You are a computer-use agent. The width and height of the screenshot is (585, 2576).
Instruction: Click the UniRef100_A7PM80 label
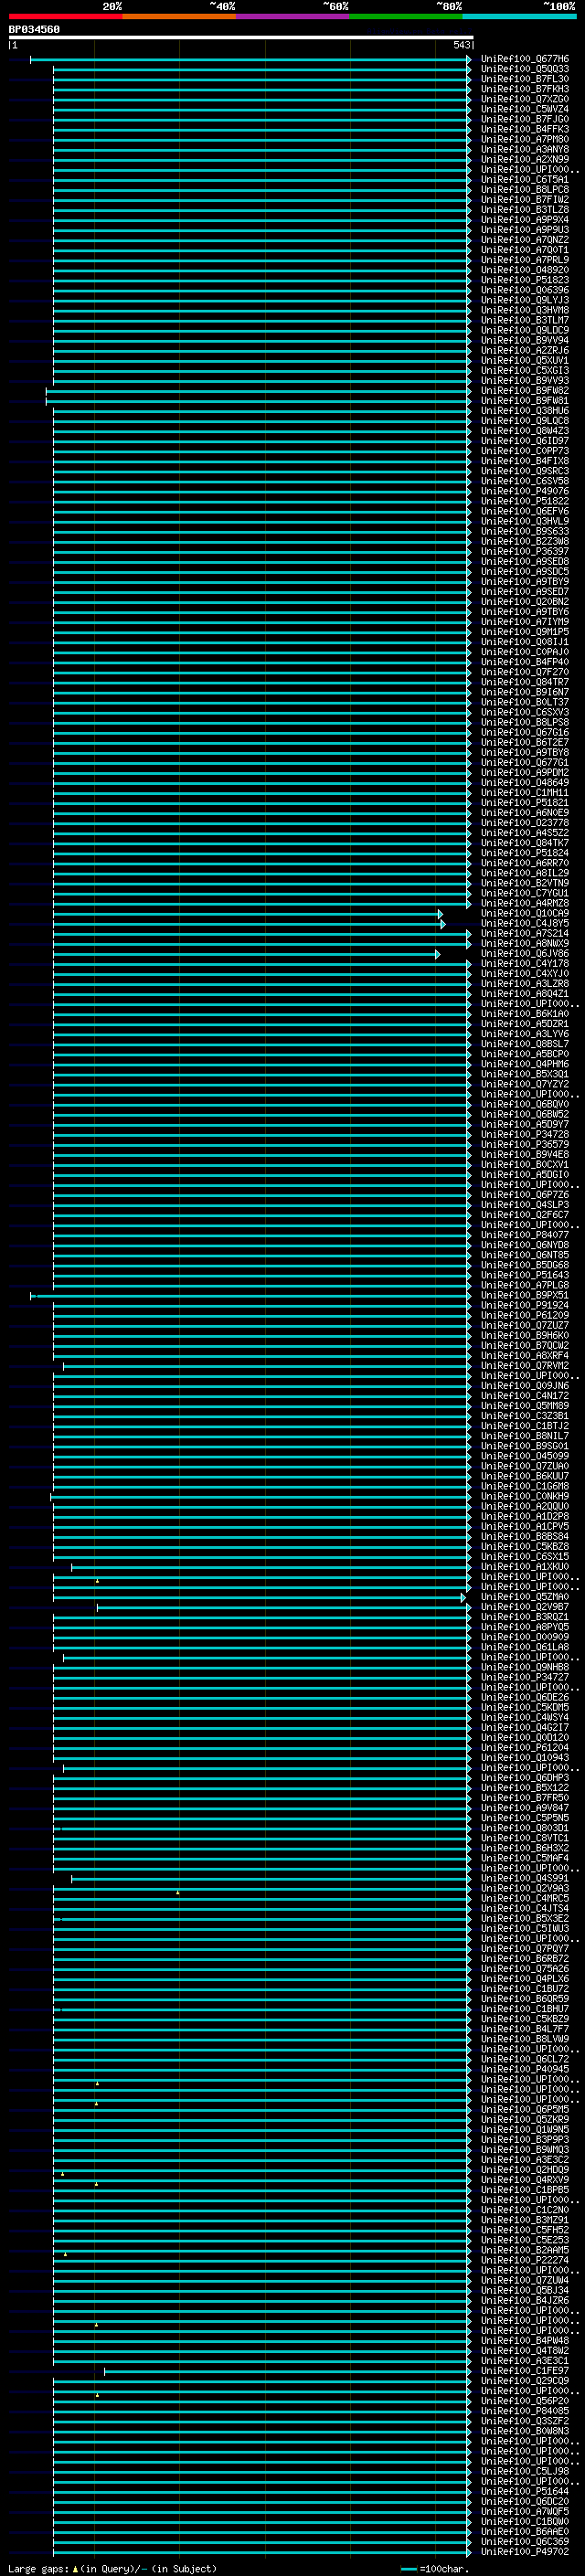pyautogui.click(x=524, y=139)
